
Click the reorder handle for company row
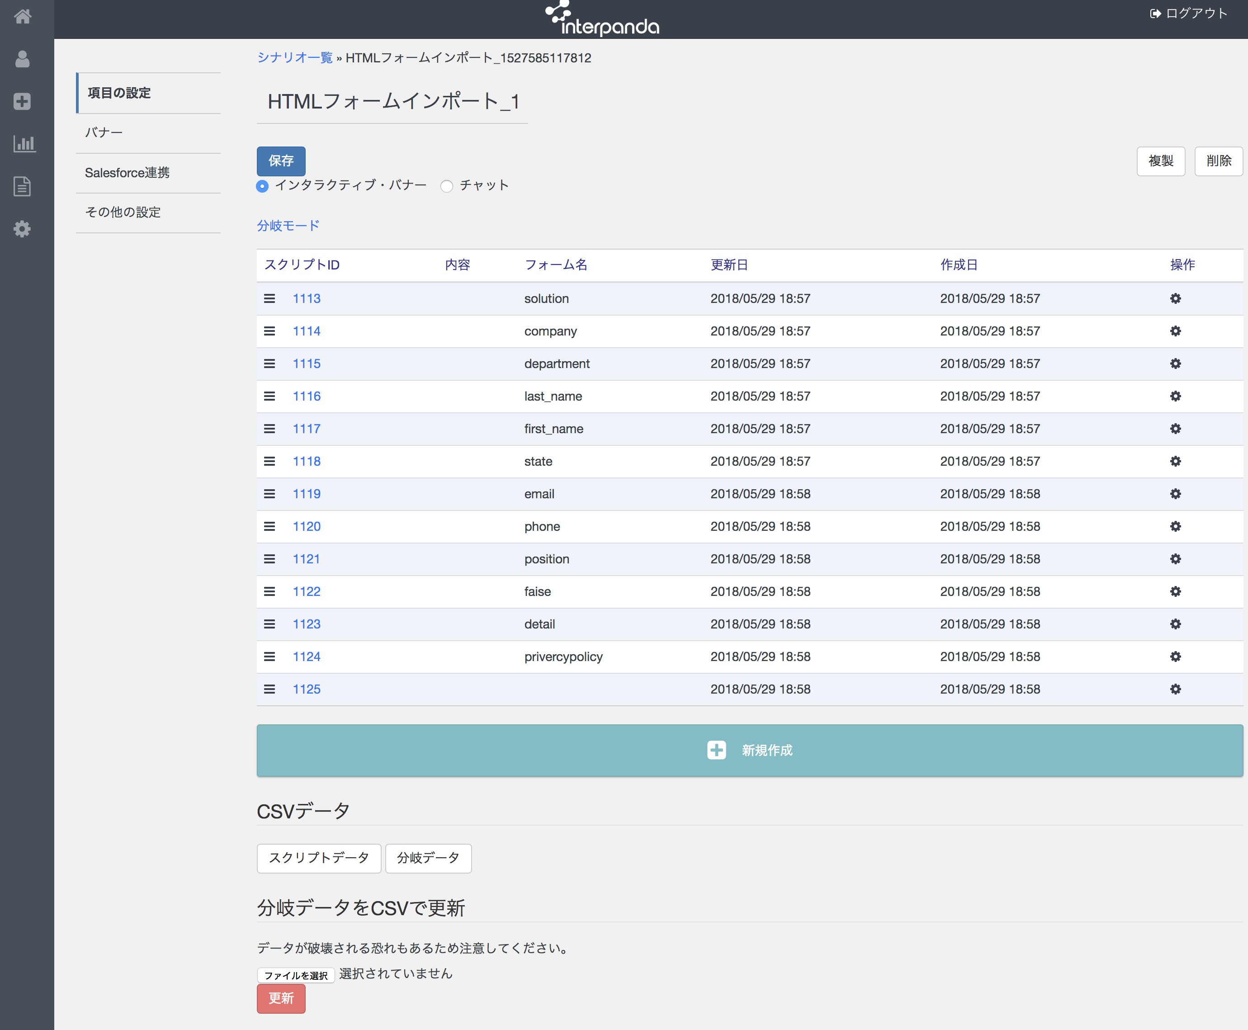269,331
